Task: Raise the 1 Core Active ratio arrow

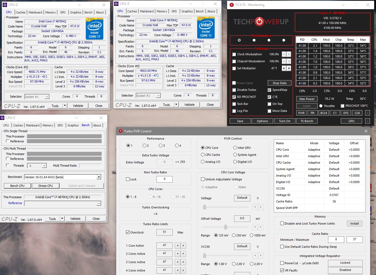Action: click(x=183, y=246)
